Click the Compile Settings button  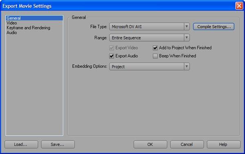coord(214,27)
